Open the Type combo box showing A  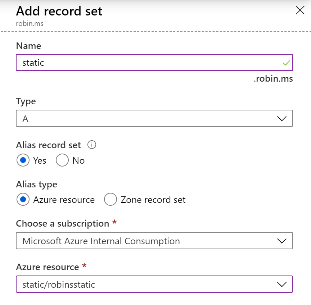click(x=154, y=119)
